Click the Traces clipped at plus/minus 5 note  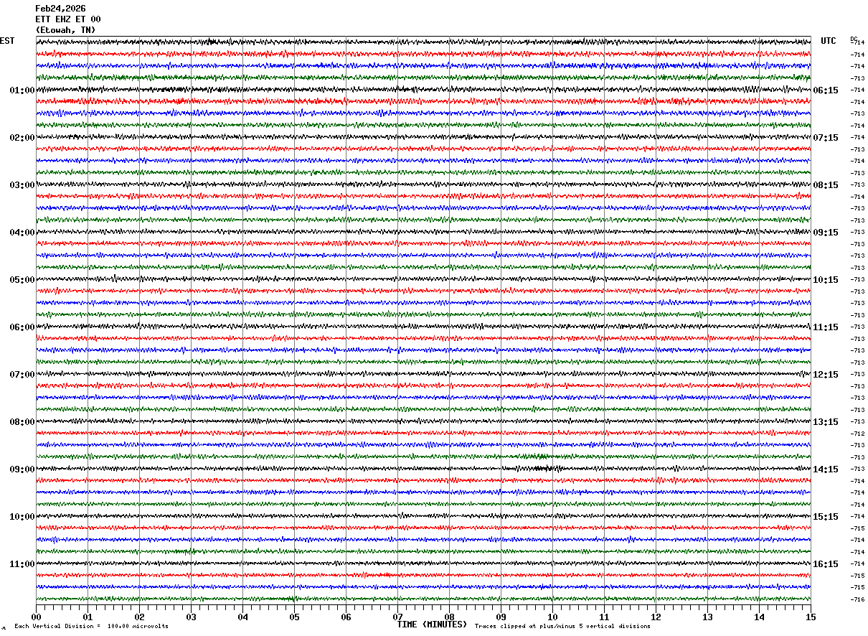[562, 626]
